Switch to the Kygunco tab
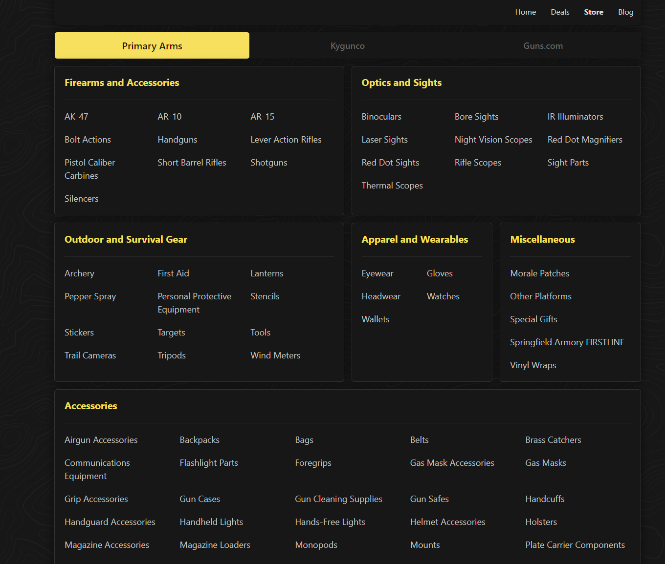Viewport: 665px width, 564px height. [348, 45]
